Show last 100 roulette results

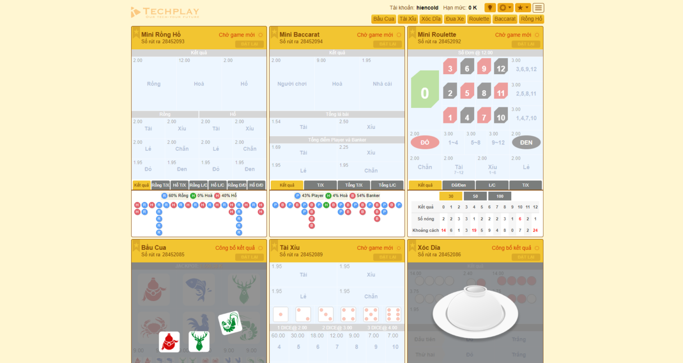pyautogui.click(x=500, y=196)
